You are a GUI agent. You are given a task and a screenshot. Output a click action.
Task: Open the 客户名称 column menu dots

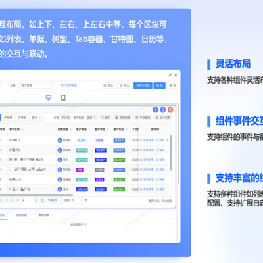[22, 130]
